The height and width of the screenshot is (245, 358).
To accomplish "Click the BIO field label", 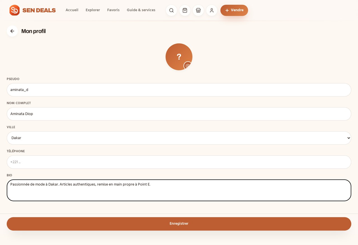I will (10, 175).
